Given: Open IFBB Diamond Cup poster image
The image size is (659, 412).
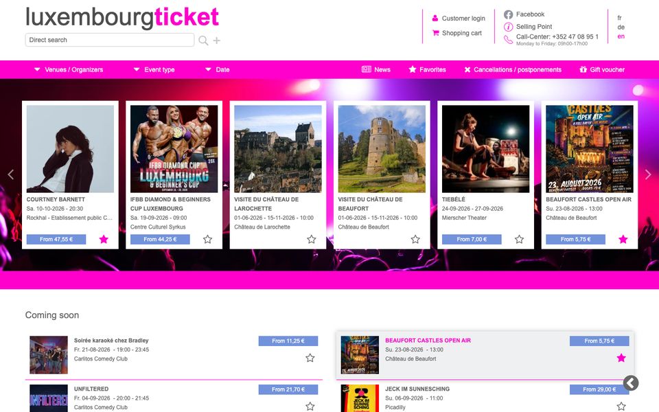Looking at the screenshot, I should (x=174, y=149).
